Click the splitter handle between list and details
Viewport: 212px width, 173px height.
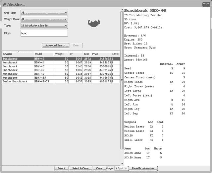point(121,80)
